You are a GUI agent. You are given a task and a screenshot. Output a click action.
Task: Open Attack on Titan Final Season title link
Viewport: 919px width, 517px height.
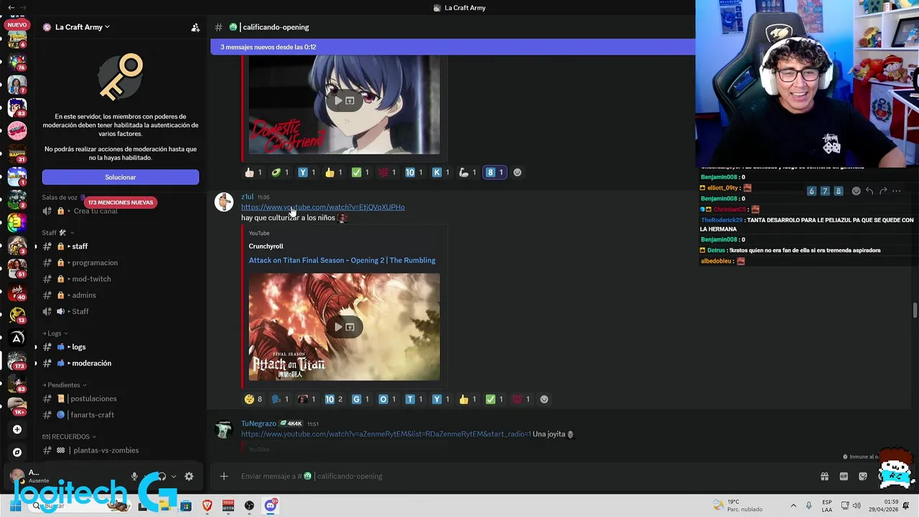point(342,260)
